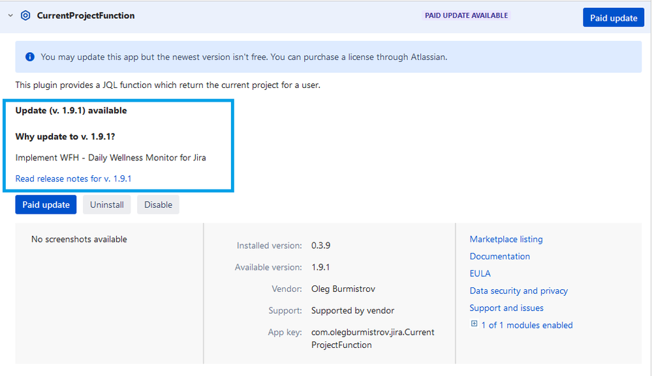Image resolution: width=652 pixels, height=376 pixels.
Task: Click the available version value 1.9.1
Action: [x=320, y=267]
